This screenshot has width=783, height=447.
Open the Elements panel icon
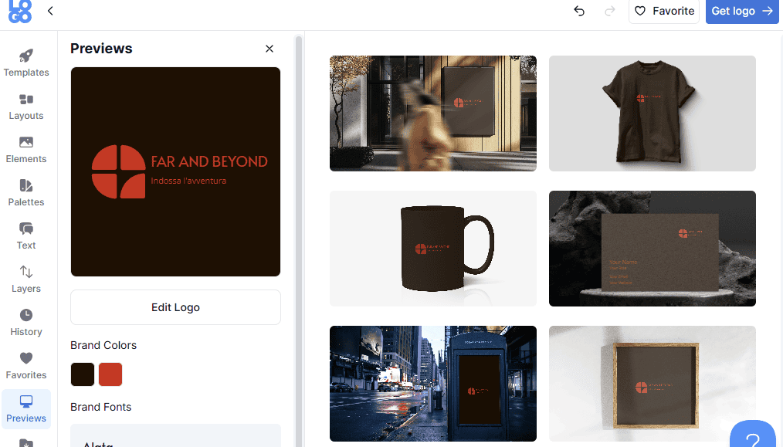click(26, 143)
